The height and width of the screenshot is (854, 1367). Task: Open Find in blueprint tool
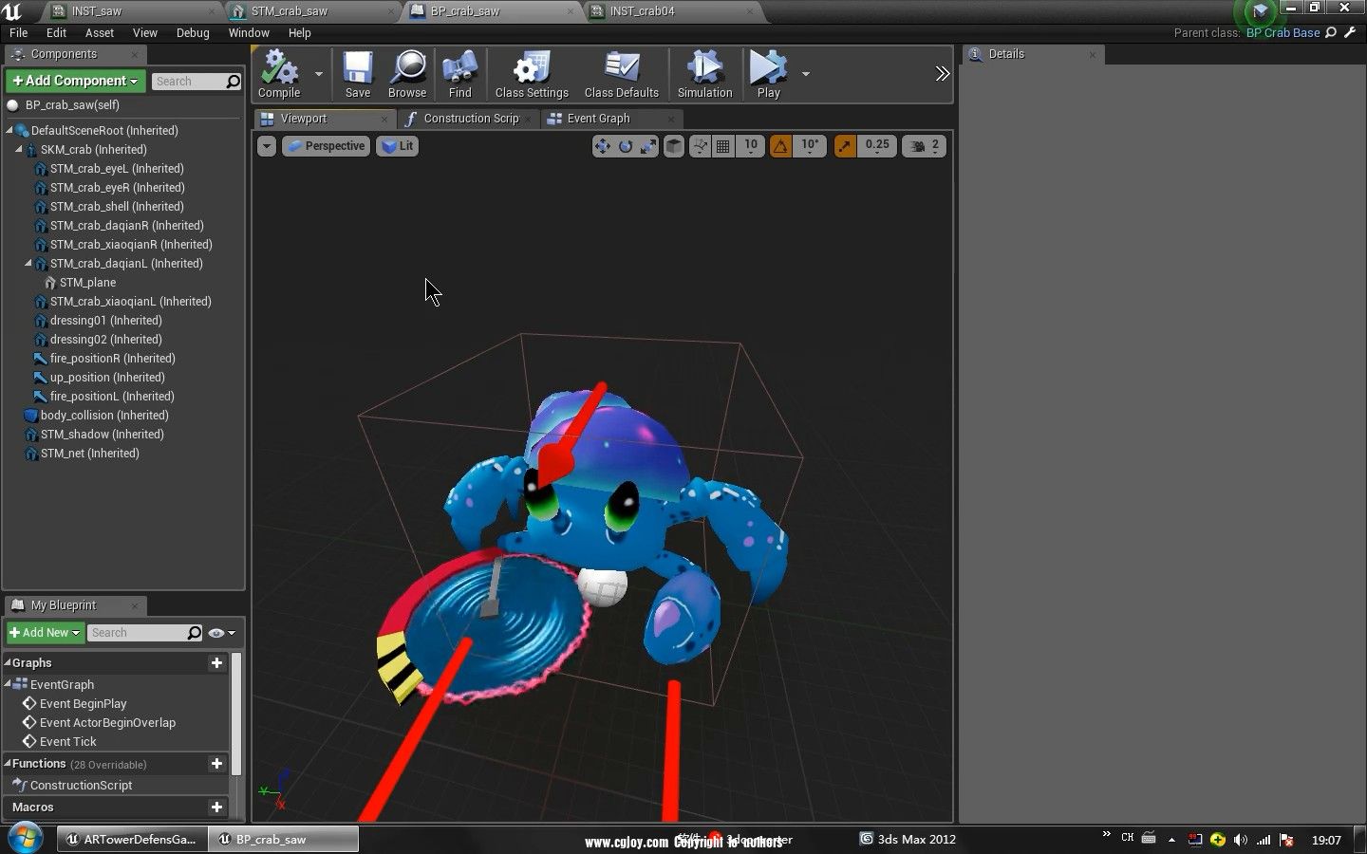(459, 74)
